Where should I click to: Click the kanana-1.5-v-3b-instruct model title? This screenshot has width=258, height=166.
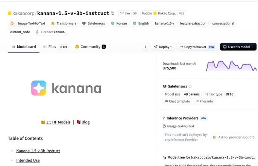pyautogui.click(x=73, y=13)
